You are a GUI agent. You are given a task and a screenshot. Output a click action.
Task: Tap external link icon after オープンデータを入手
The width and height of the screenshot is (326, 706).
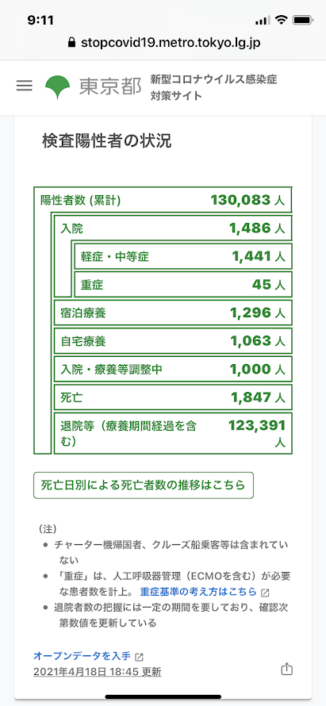coord(139,656)
